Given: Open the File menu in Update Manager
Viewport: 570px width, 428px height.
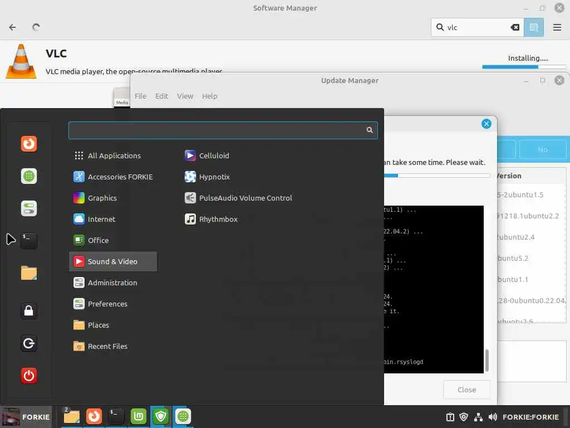Looking at the screenshot, I should coord(140,96).
